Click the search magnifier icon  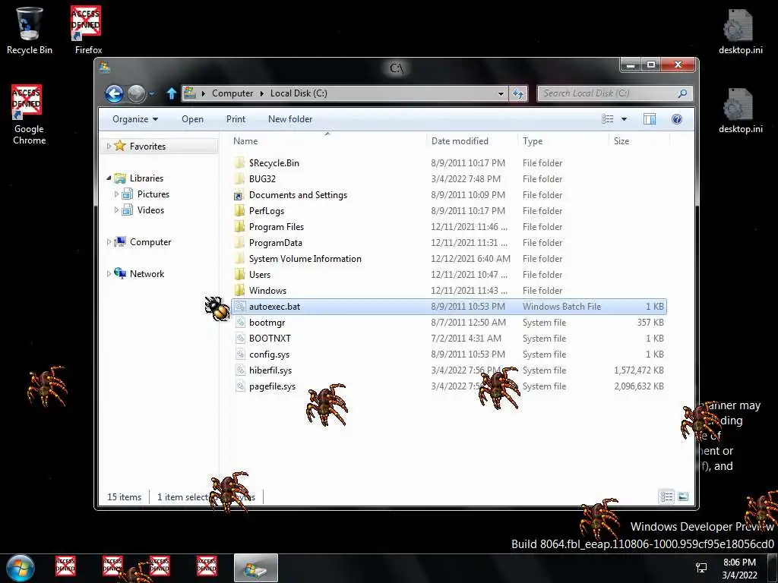[x=682, y=93]
